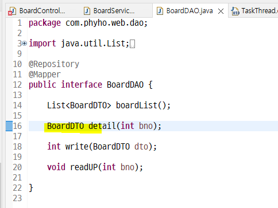
Task: Click the 'dto' parameter on line 18
Action: [x=141, y=147]
